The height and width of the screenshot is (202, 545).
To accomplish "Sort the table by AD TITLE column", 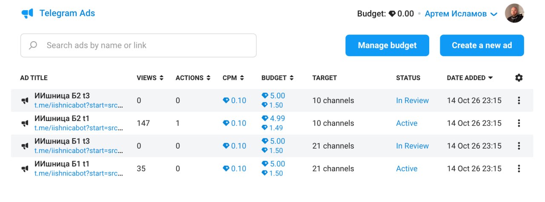I will pos(34,78).
